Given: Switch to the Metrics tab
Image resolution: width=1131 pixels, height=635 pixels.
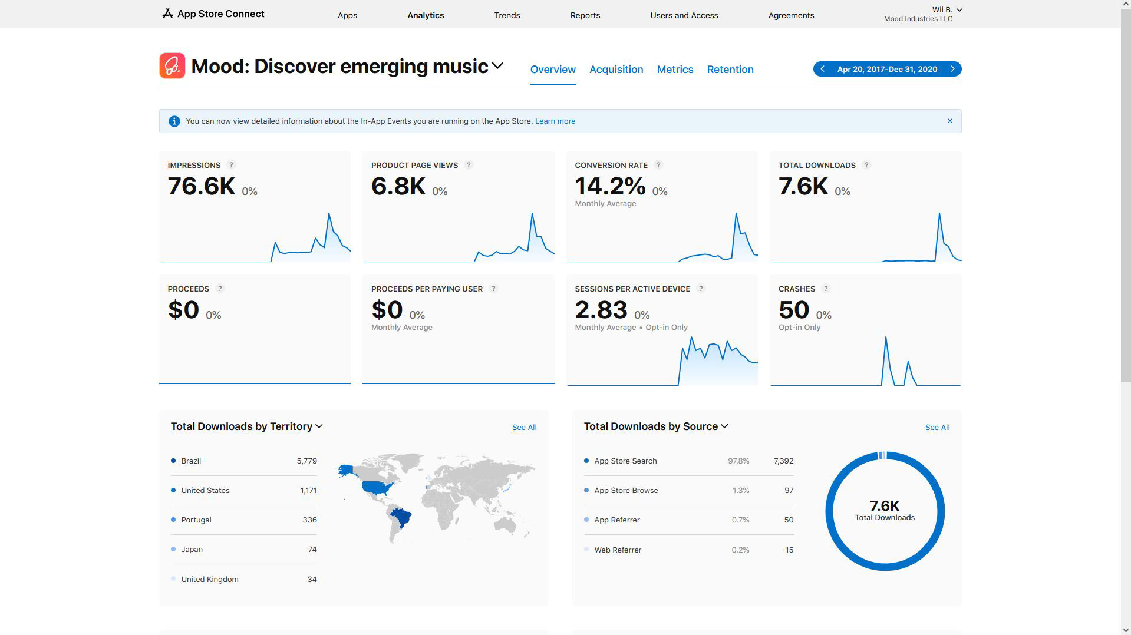Looking at the screenshot, I should [675, 70].
